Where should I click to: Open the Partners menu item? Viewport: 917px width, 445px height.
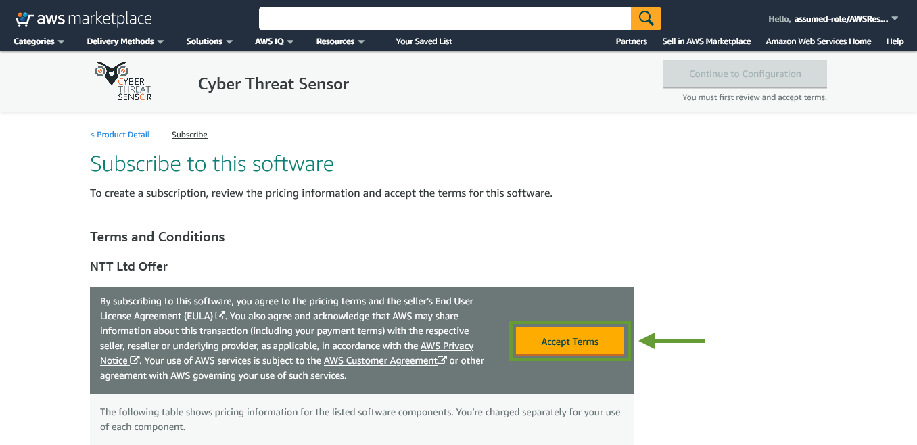(x=632, y=41)
